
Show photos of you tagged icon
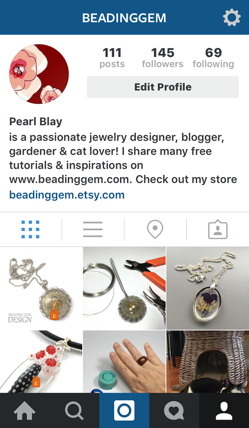[218, 230]
